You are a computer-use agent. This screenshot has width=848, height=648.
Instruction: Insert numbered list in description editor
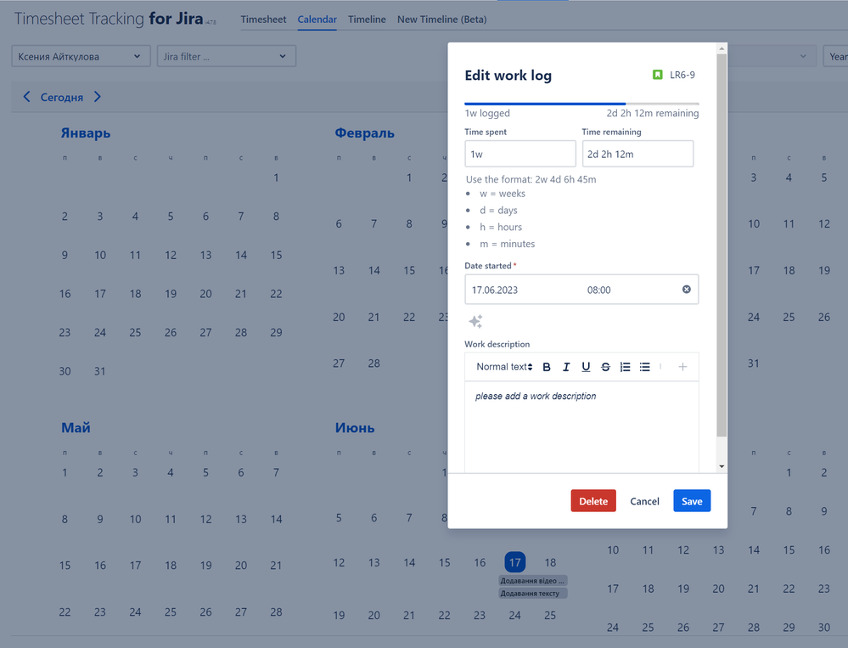coord(625,367)
